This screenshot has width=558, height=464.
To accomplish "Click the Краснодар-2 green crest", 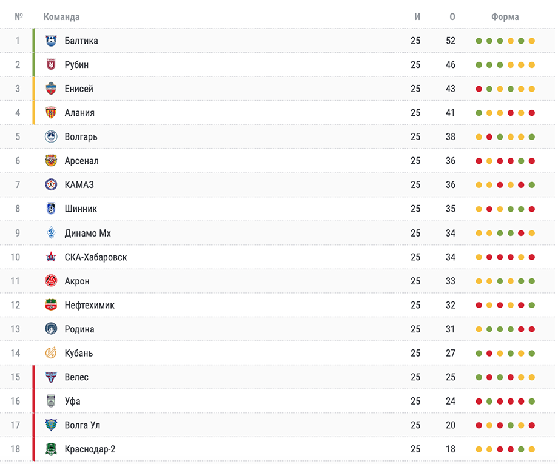I will click(51, 449).
